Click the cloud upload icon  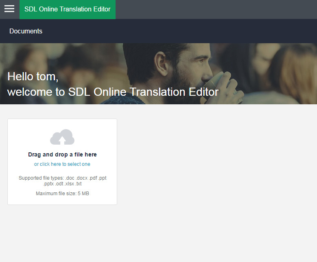(62, 137)
